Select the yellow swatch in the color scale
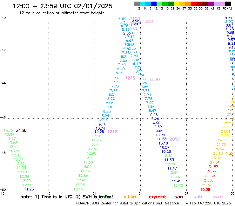Image resolution: width=235 pixels, height=206 pixels. [x=177, y=4]
